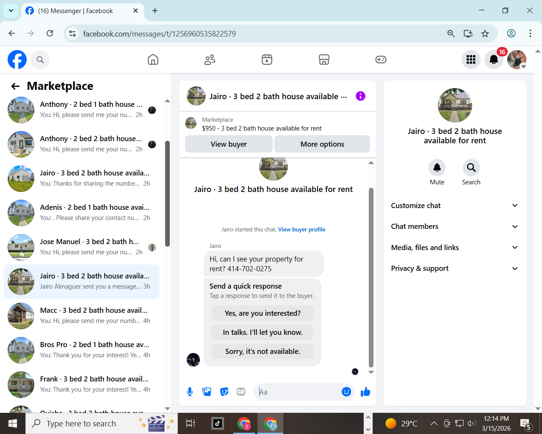This screenshot has width=542, height=434.
Task: Open the nine-dot Menu grid icon
Action: click(471, 60)
